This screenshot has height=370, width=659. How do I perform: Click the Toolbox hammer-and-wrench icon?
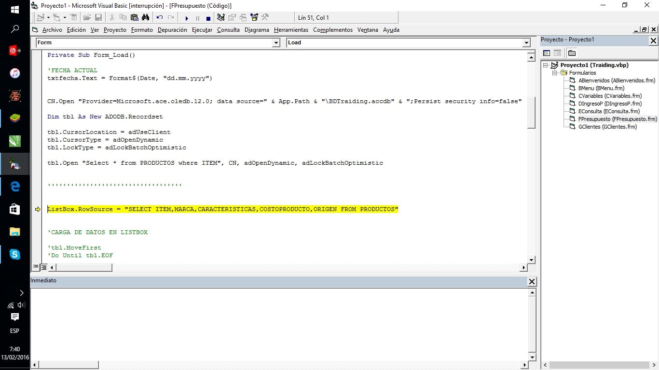pos(265,18)
